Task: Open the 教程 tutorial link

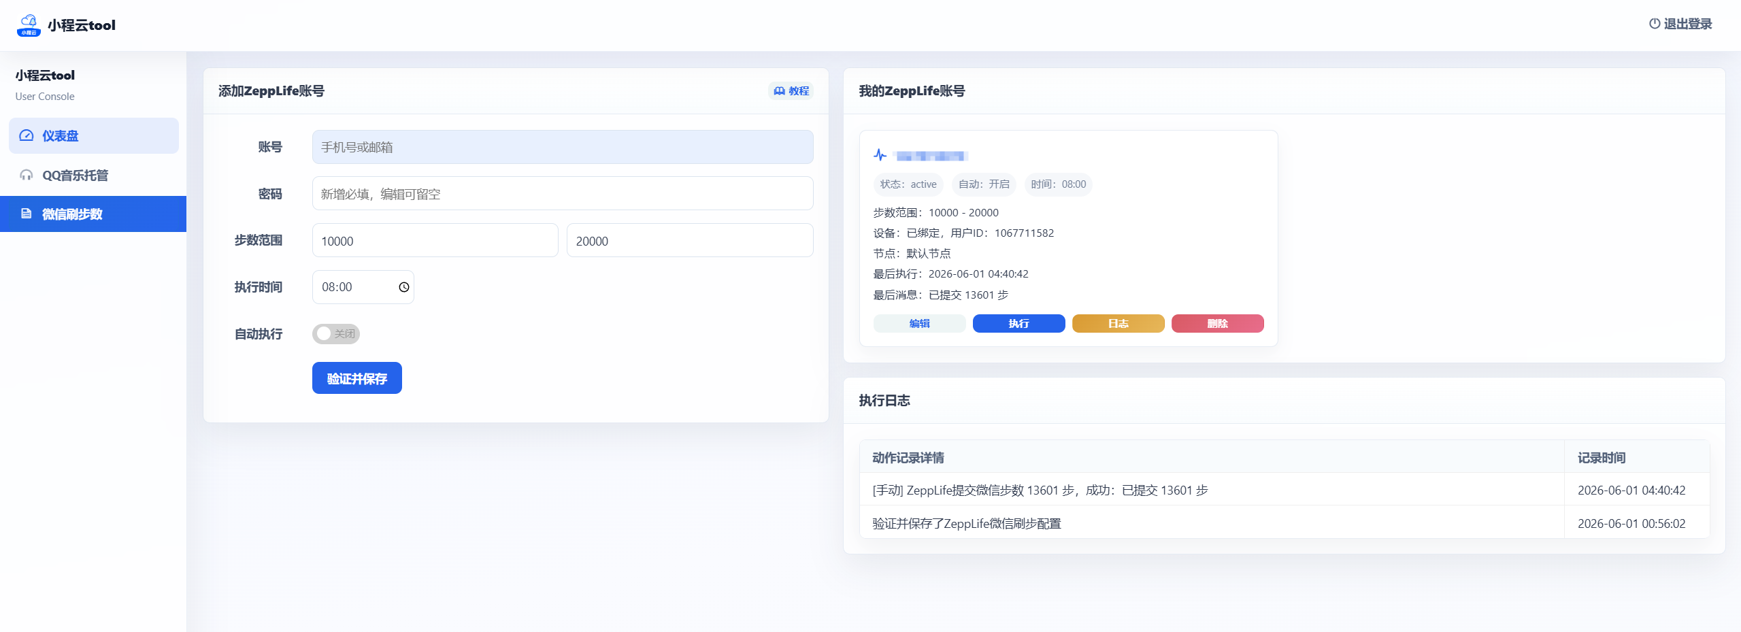Action: click(x=791, y=91)
